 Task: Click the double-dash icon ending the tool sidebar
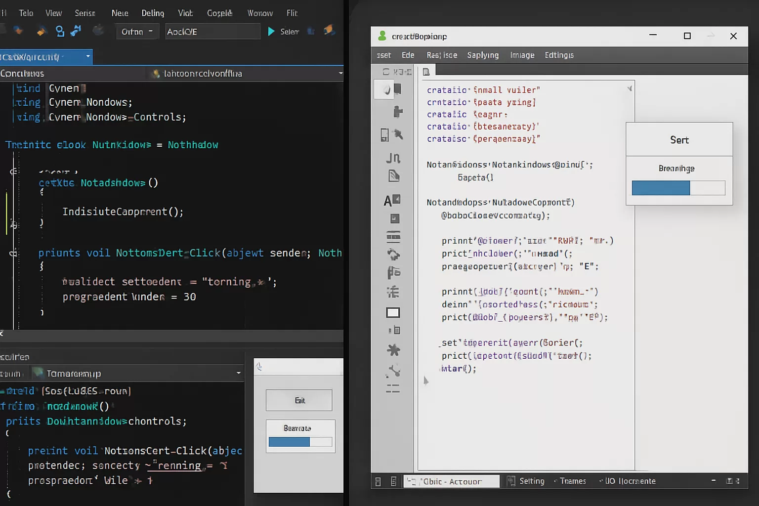click(x=393, y=388)
